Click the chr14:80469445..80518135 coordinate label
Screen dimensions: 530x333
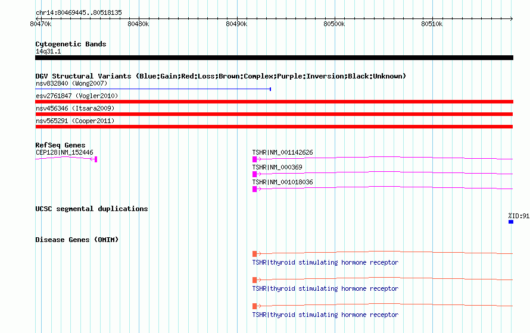(79, 12)
